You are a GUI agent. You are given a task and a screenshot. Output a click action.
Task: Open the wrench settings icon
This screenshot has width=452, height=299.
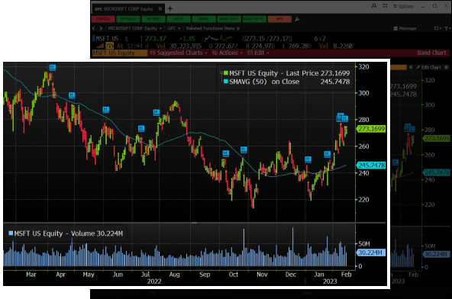pyautogui.click(x=297, y=19)
